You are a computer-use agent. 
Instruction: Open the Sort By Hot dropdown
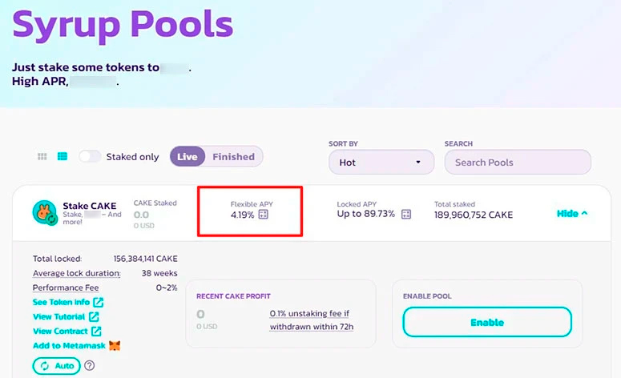pos(380,162)
